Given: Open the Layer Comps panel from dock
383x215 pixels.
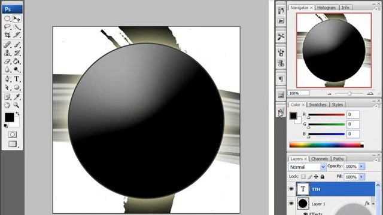Looking at the screenshot, I should click(x=281, y=95).
